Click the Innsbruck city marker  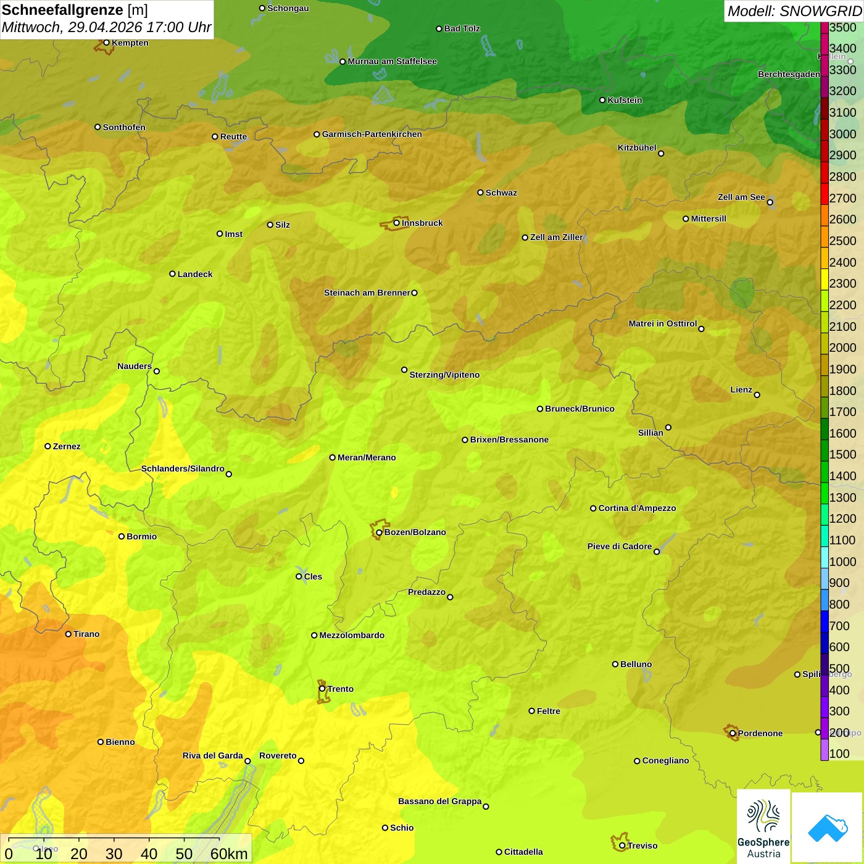coord(397,223)
